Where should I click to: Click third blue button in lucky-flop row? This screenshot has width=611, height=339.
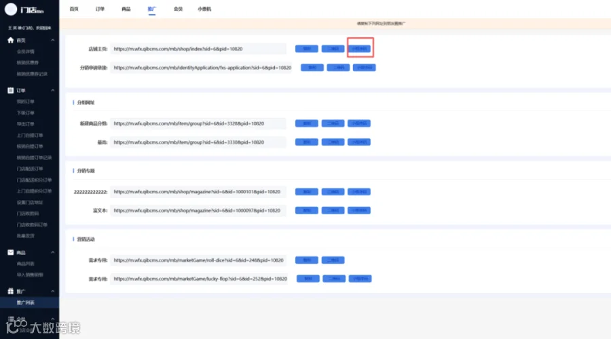[360, 279]
